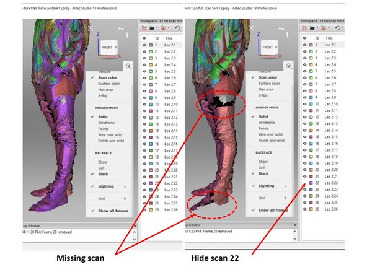
Task: Toggle Show all frames in left menu
Action: tap(113, 211)
